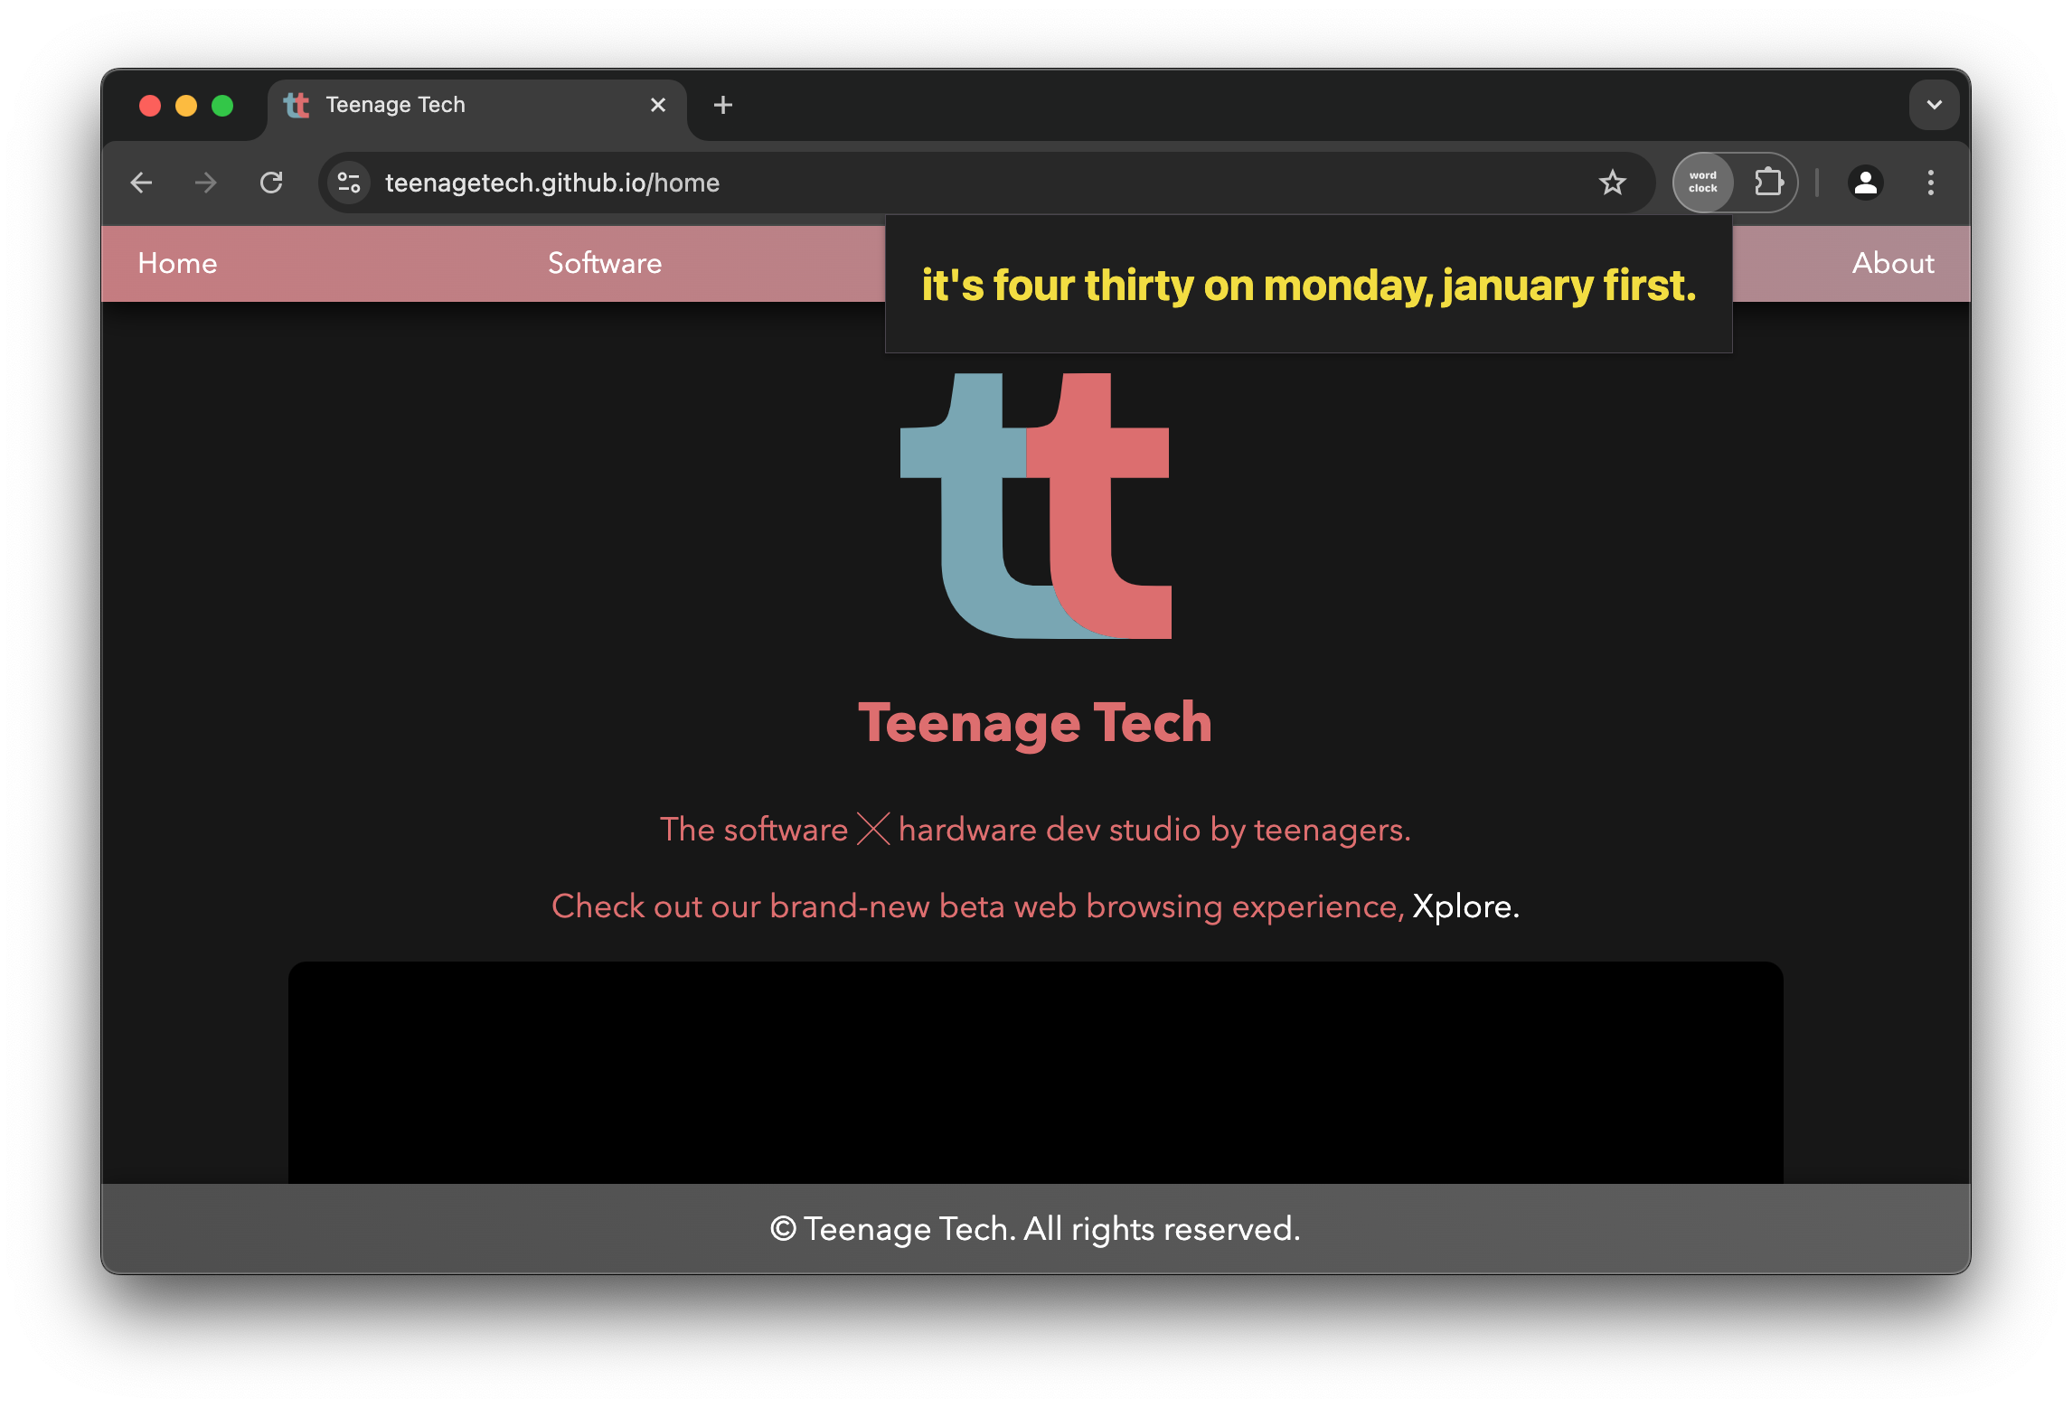The height and width of the screenshot is (1408, 2072).
Task: Close the Teenage Tech tab
Action: tap(658, 105)
